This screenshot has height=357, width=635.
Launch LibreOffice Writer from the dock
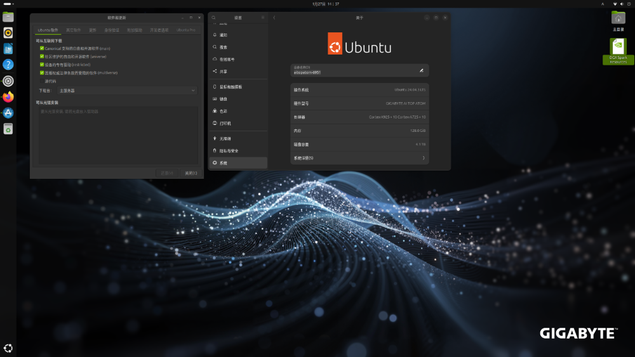coord(8,49)
